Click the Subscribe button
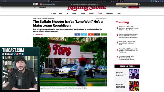The image size is (164, 92). [134, 7]
